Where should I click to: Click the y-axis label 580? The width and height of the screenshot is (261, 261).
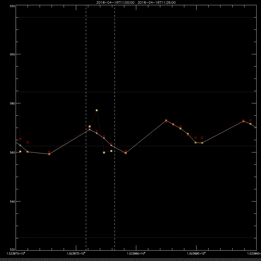pos(13,103)
